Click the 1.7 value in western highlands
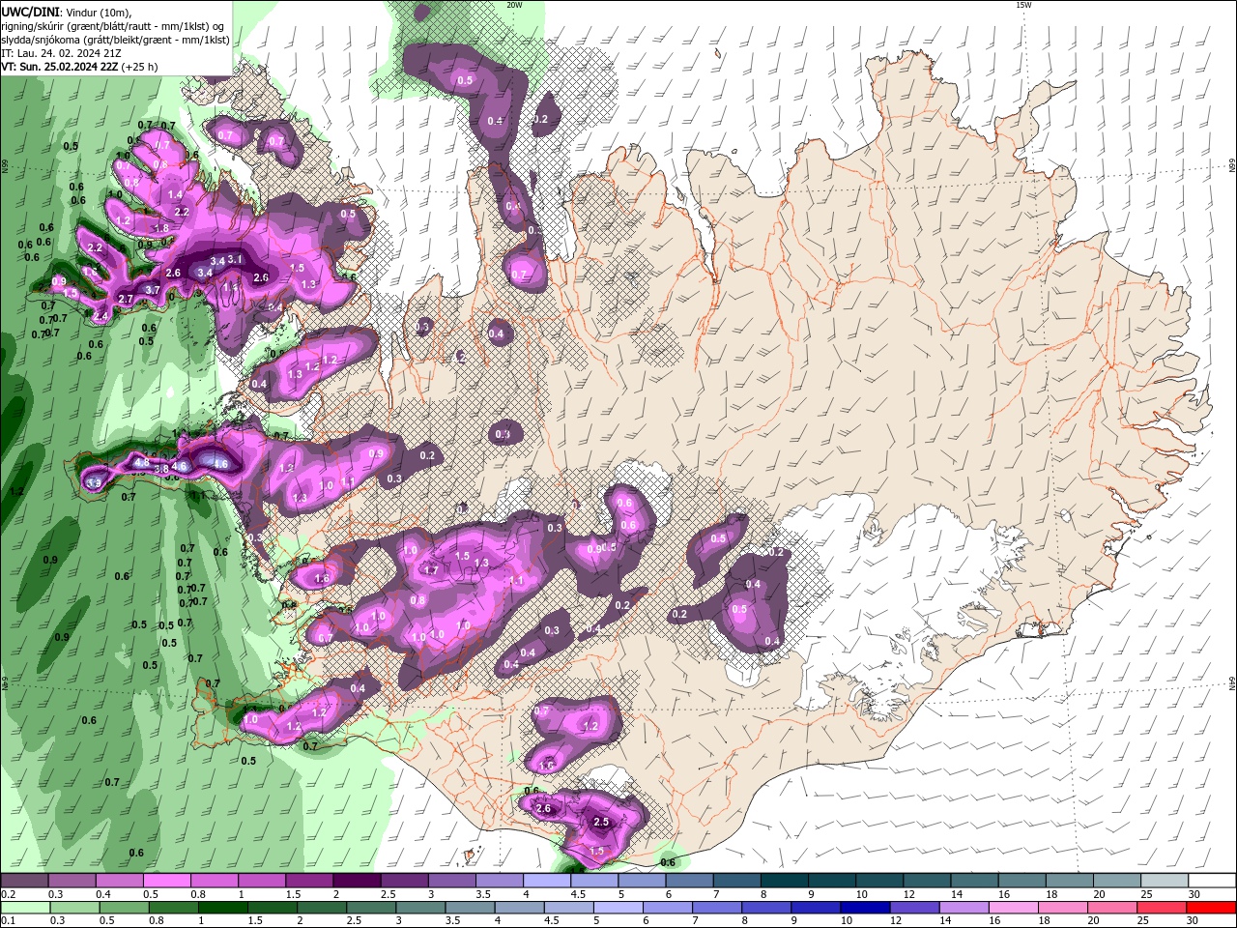This screenshot has height=928, width=1237. (431, 570)
